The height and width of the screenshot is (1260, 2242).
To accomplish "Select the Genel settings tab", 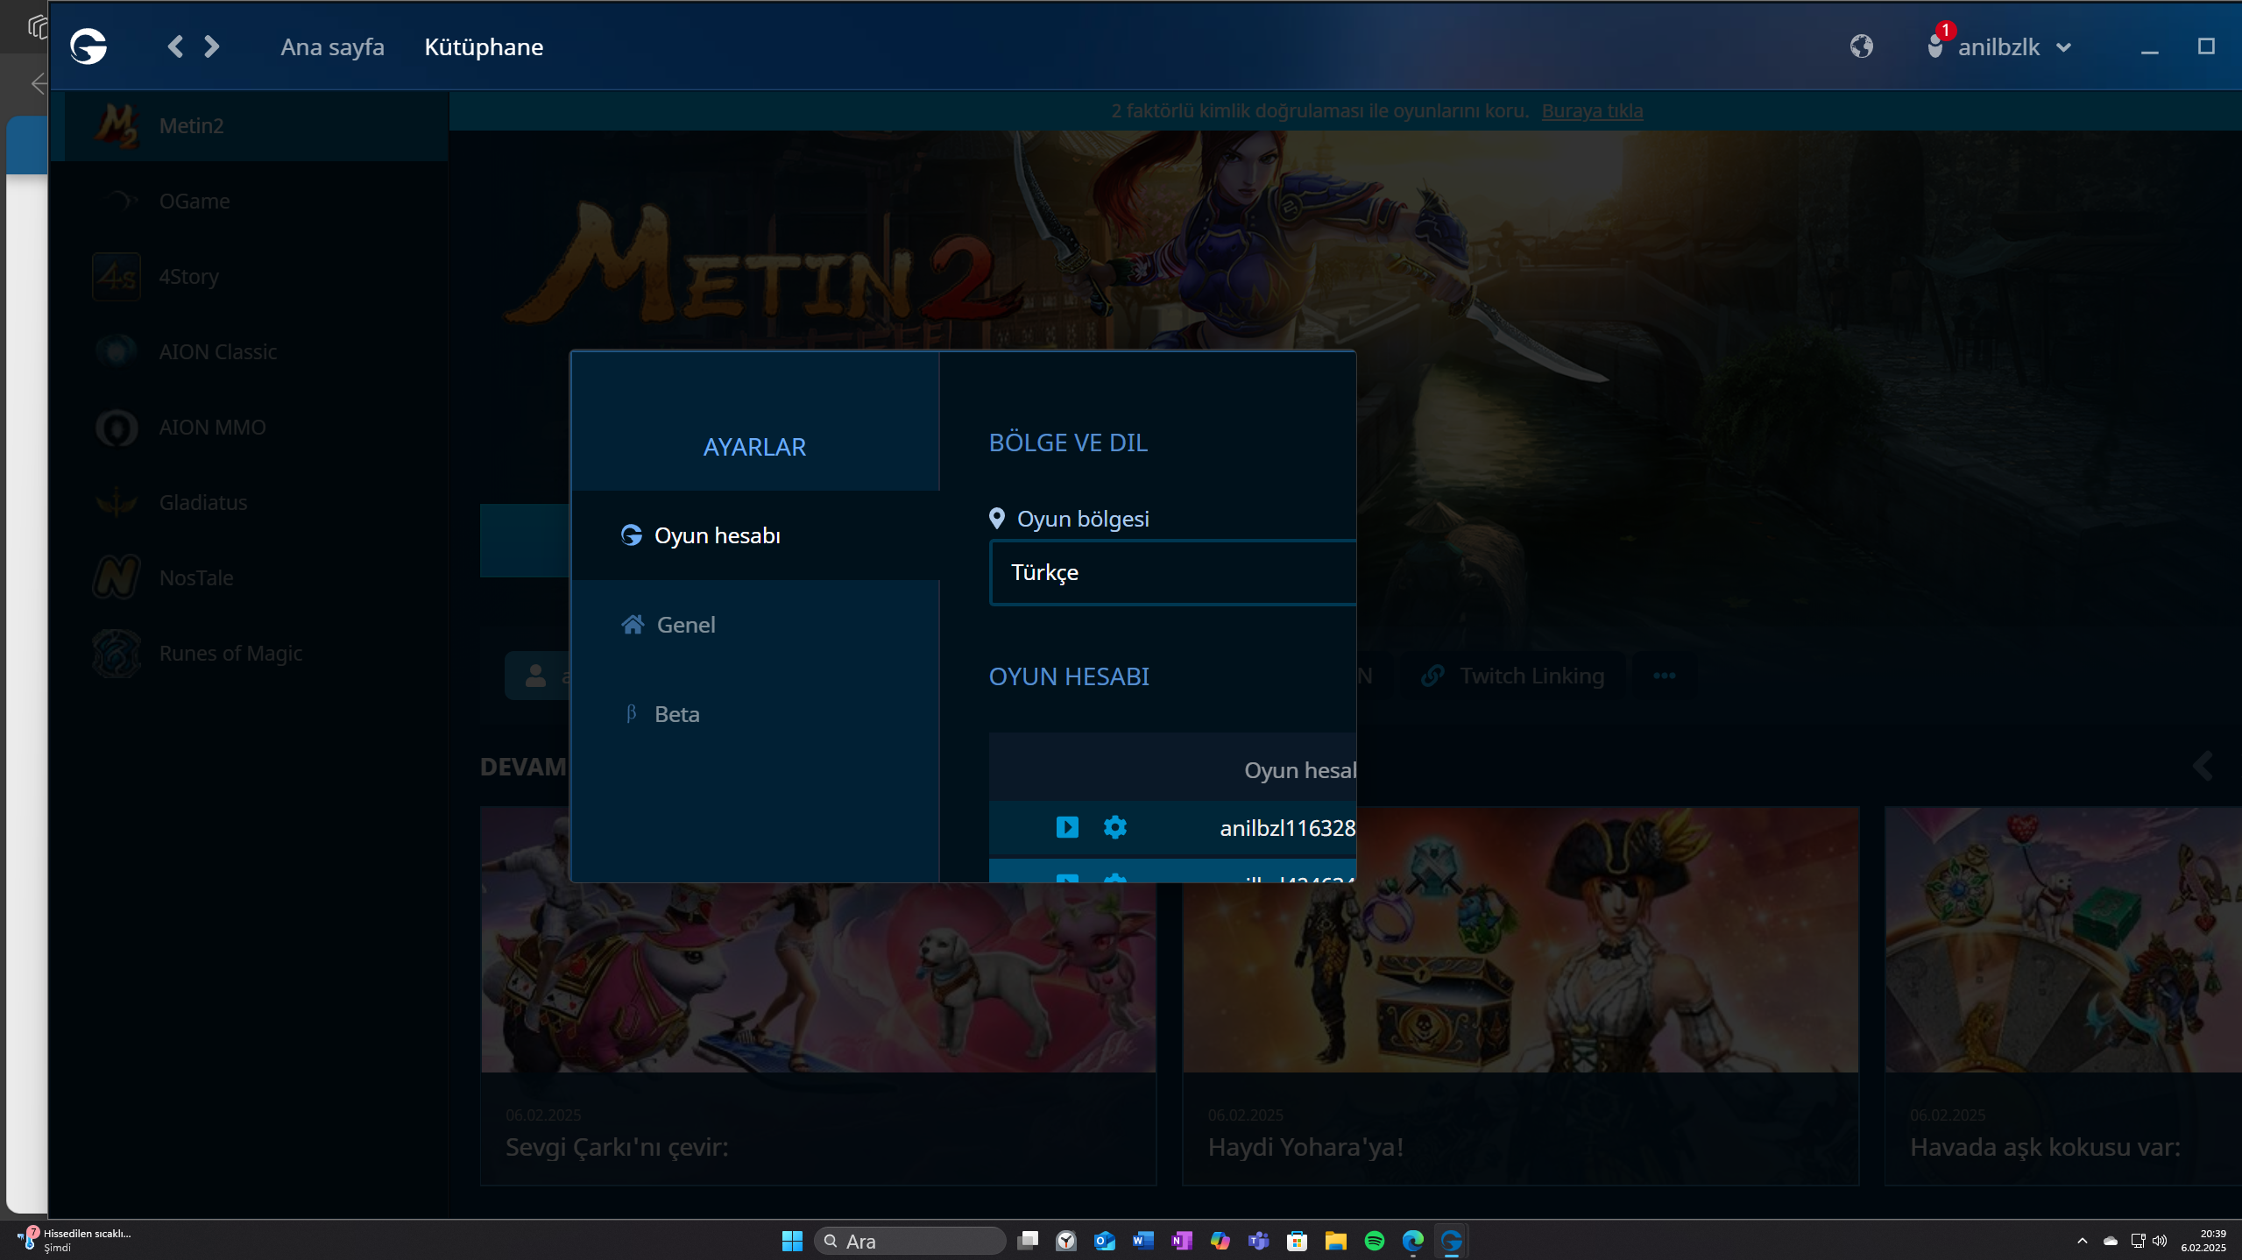I will pos(685,625).
